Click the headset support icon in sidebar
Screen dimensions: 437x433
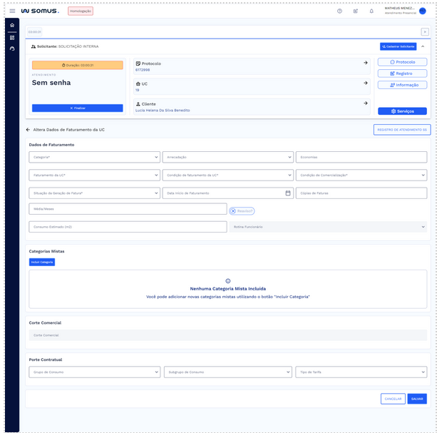point(11,48)
